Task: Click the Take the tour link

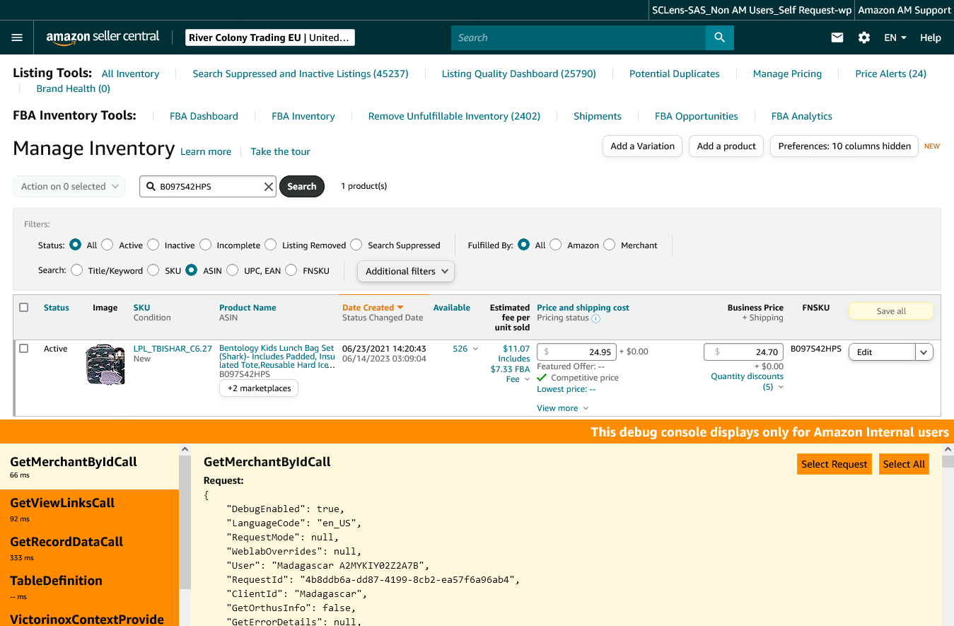Action: [x=280, y=151]
